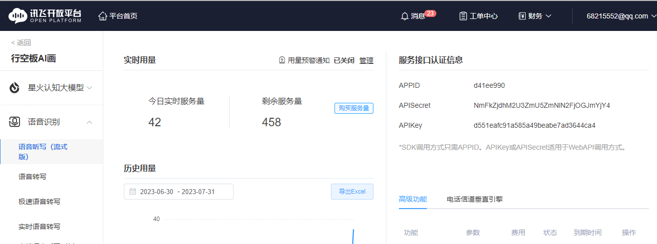Click the 行空板AI画 app name
The image size is (657, 244).
pyautogui.click(x=33, y=58)
